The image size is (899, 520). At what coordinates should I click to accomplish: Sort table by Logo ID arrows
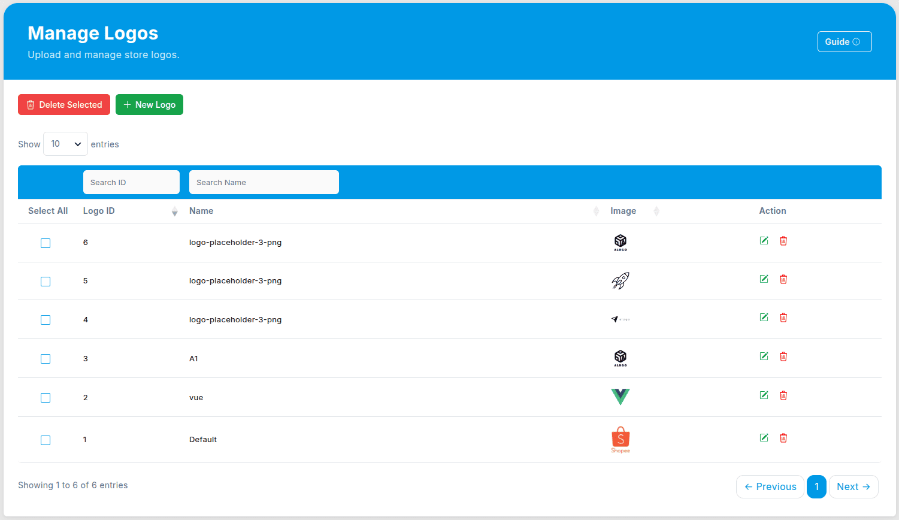(x=174, y=211)
